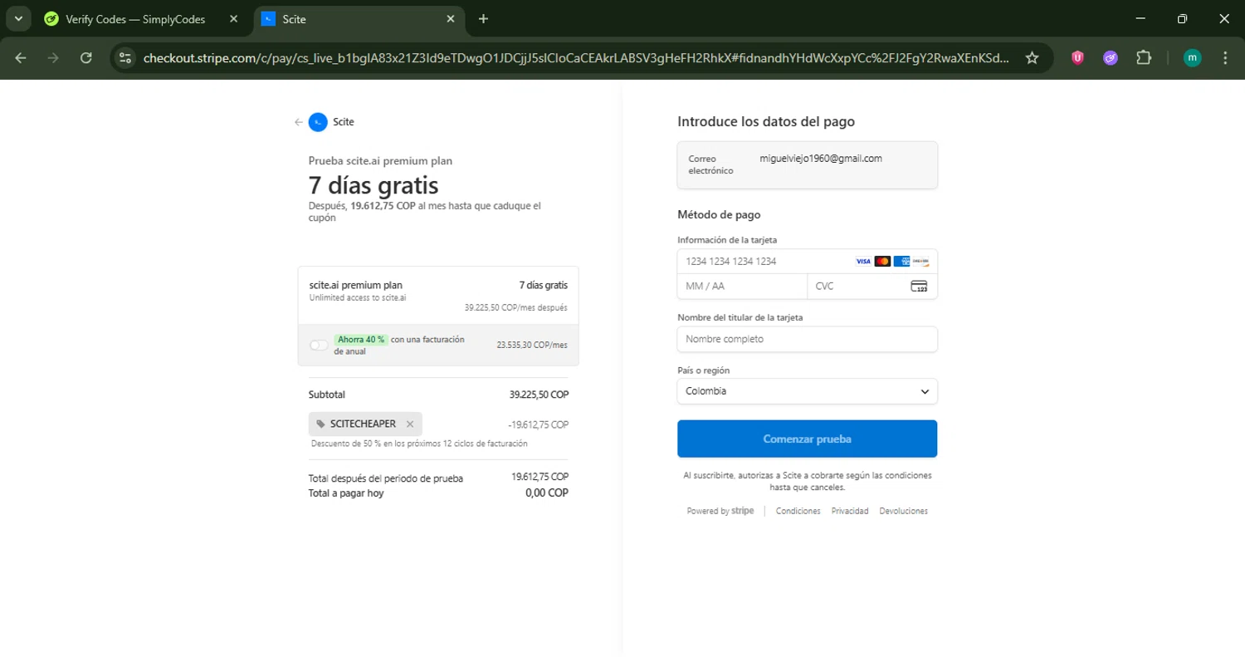Click the 'Total a pagar hoy' label
Image resolution: width=1245 pixels, height=657 pixels.
pos(346,493)
